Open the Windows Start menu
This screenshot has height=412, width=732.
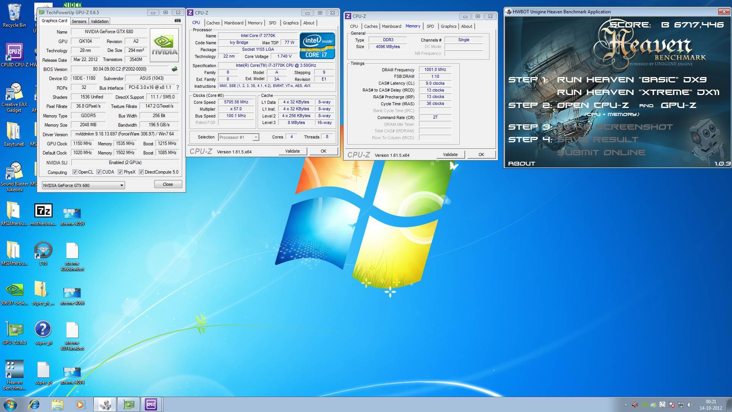(x=10, y=404)
